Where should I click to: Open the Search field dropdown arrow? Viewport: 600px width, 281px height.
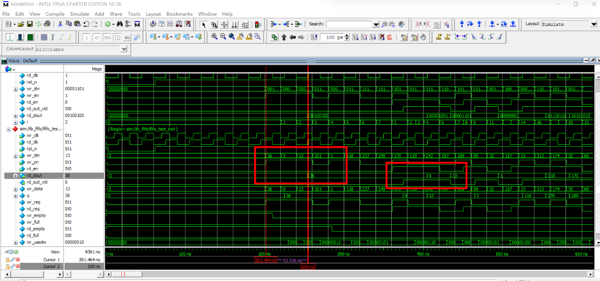point(376,24)
